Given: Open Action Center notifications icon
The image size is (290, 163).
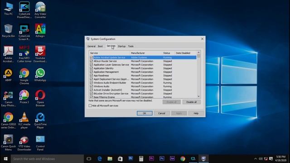Looking at the screenshot, I should tap(271, 159).
